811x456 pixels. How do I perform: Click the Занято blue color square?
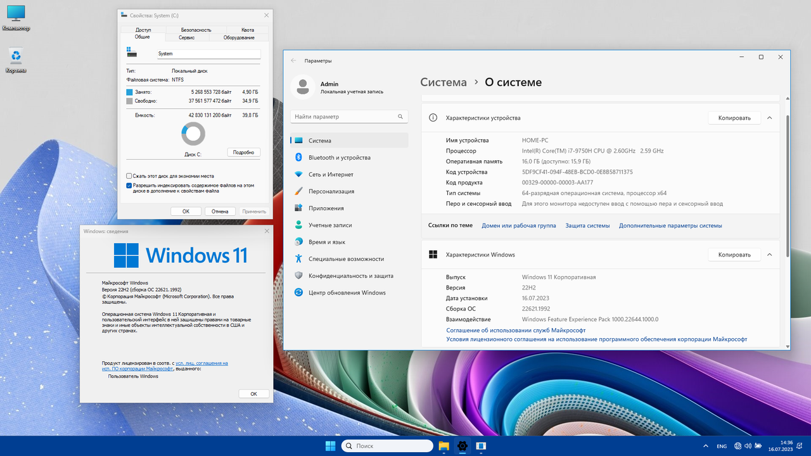(129, 92)
